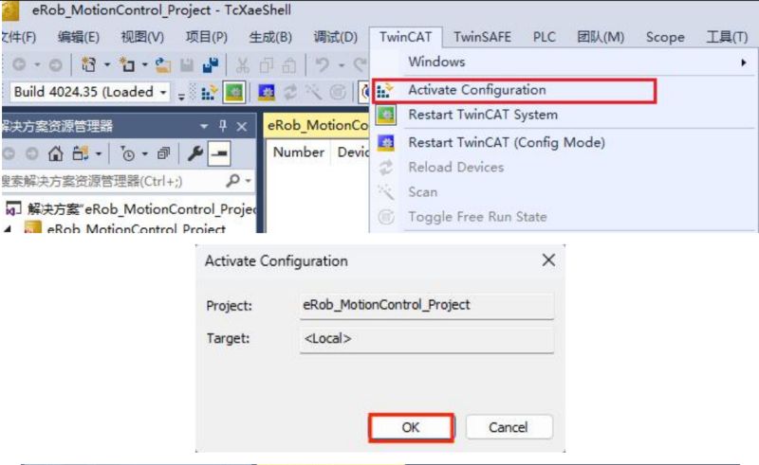Open the 生成(B) menu
The width and height of the screenshot is (759, 465).
click(x=270, y=37)
